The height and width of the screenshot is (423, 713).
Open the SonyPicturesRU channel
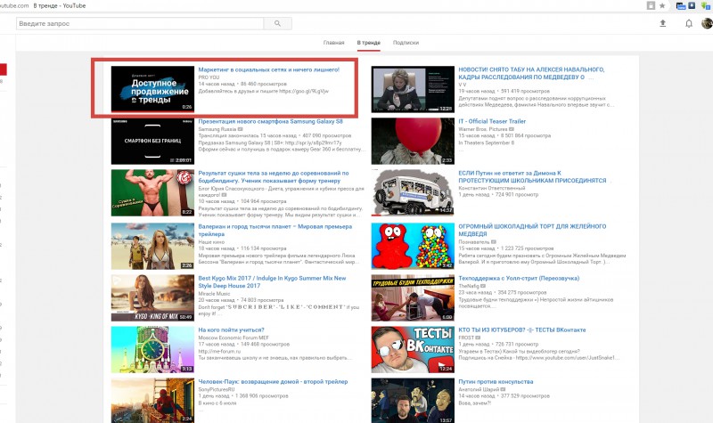coord(217,389)
